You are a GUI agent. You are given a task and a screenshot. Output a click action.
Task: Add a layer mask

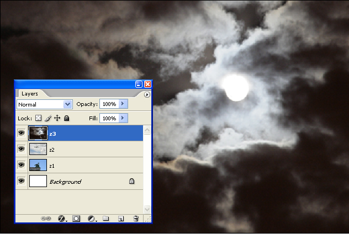(x=76, y=219)
